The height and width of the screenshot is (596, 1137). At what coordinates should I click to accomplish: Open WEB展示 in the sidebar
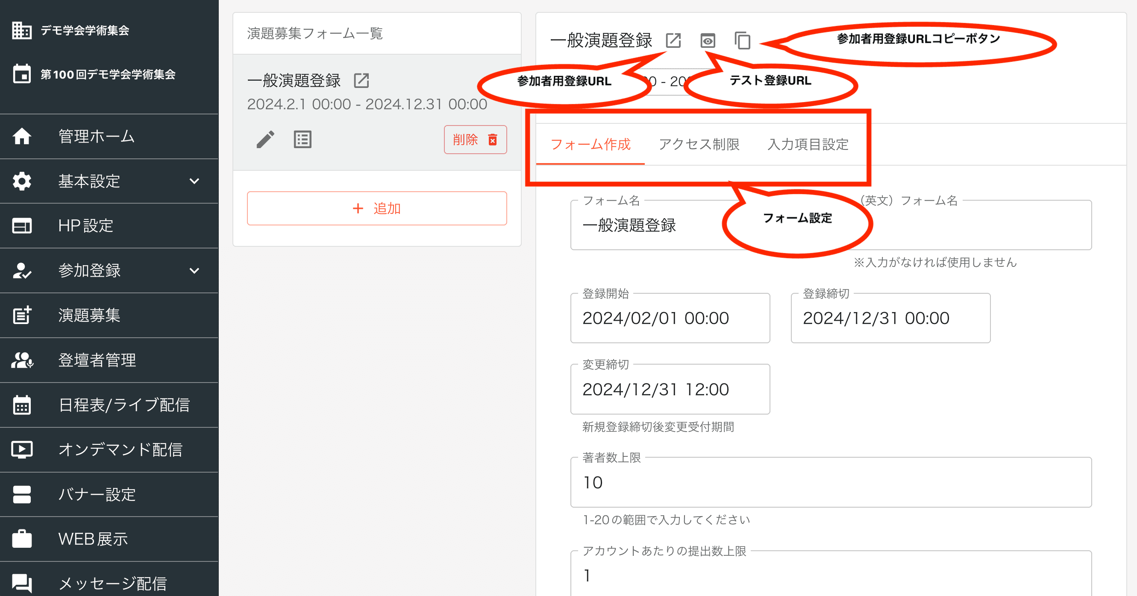pos(109,539)
